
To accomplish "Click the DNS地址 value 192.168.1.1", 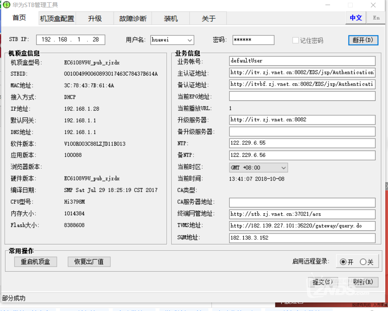I will click(x=80, y=132).
